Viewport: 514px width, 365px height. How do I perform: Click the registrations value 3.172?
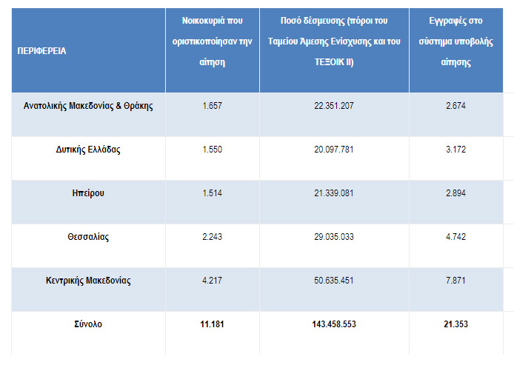coord(455,150)
